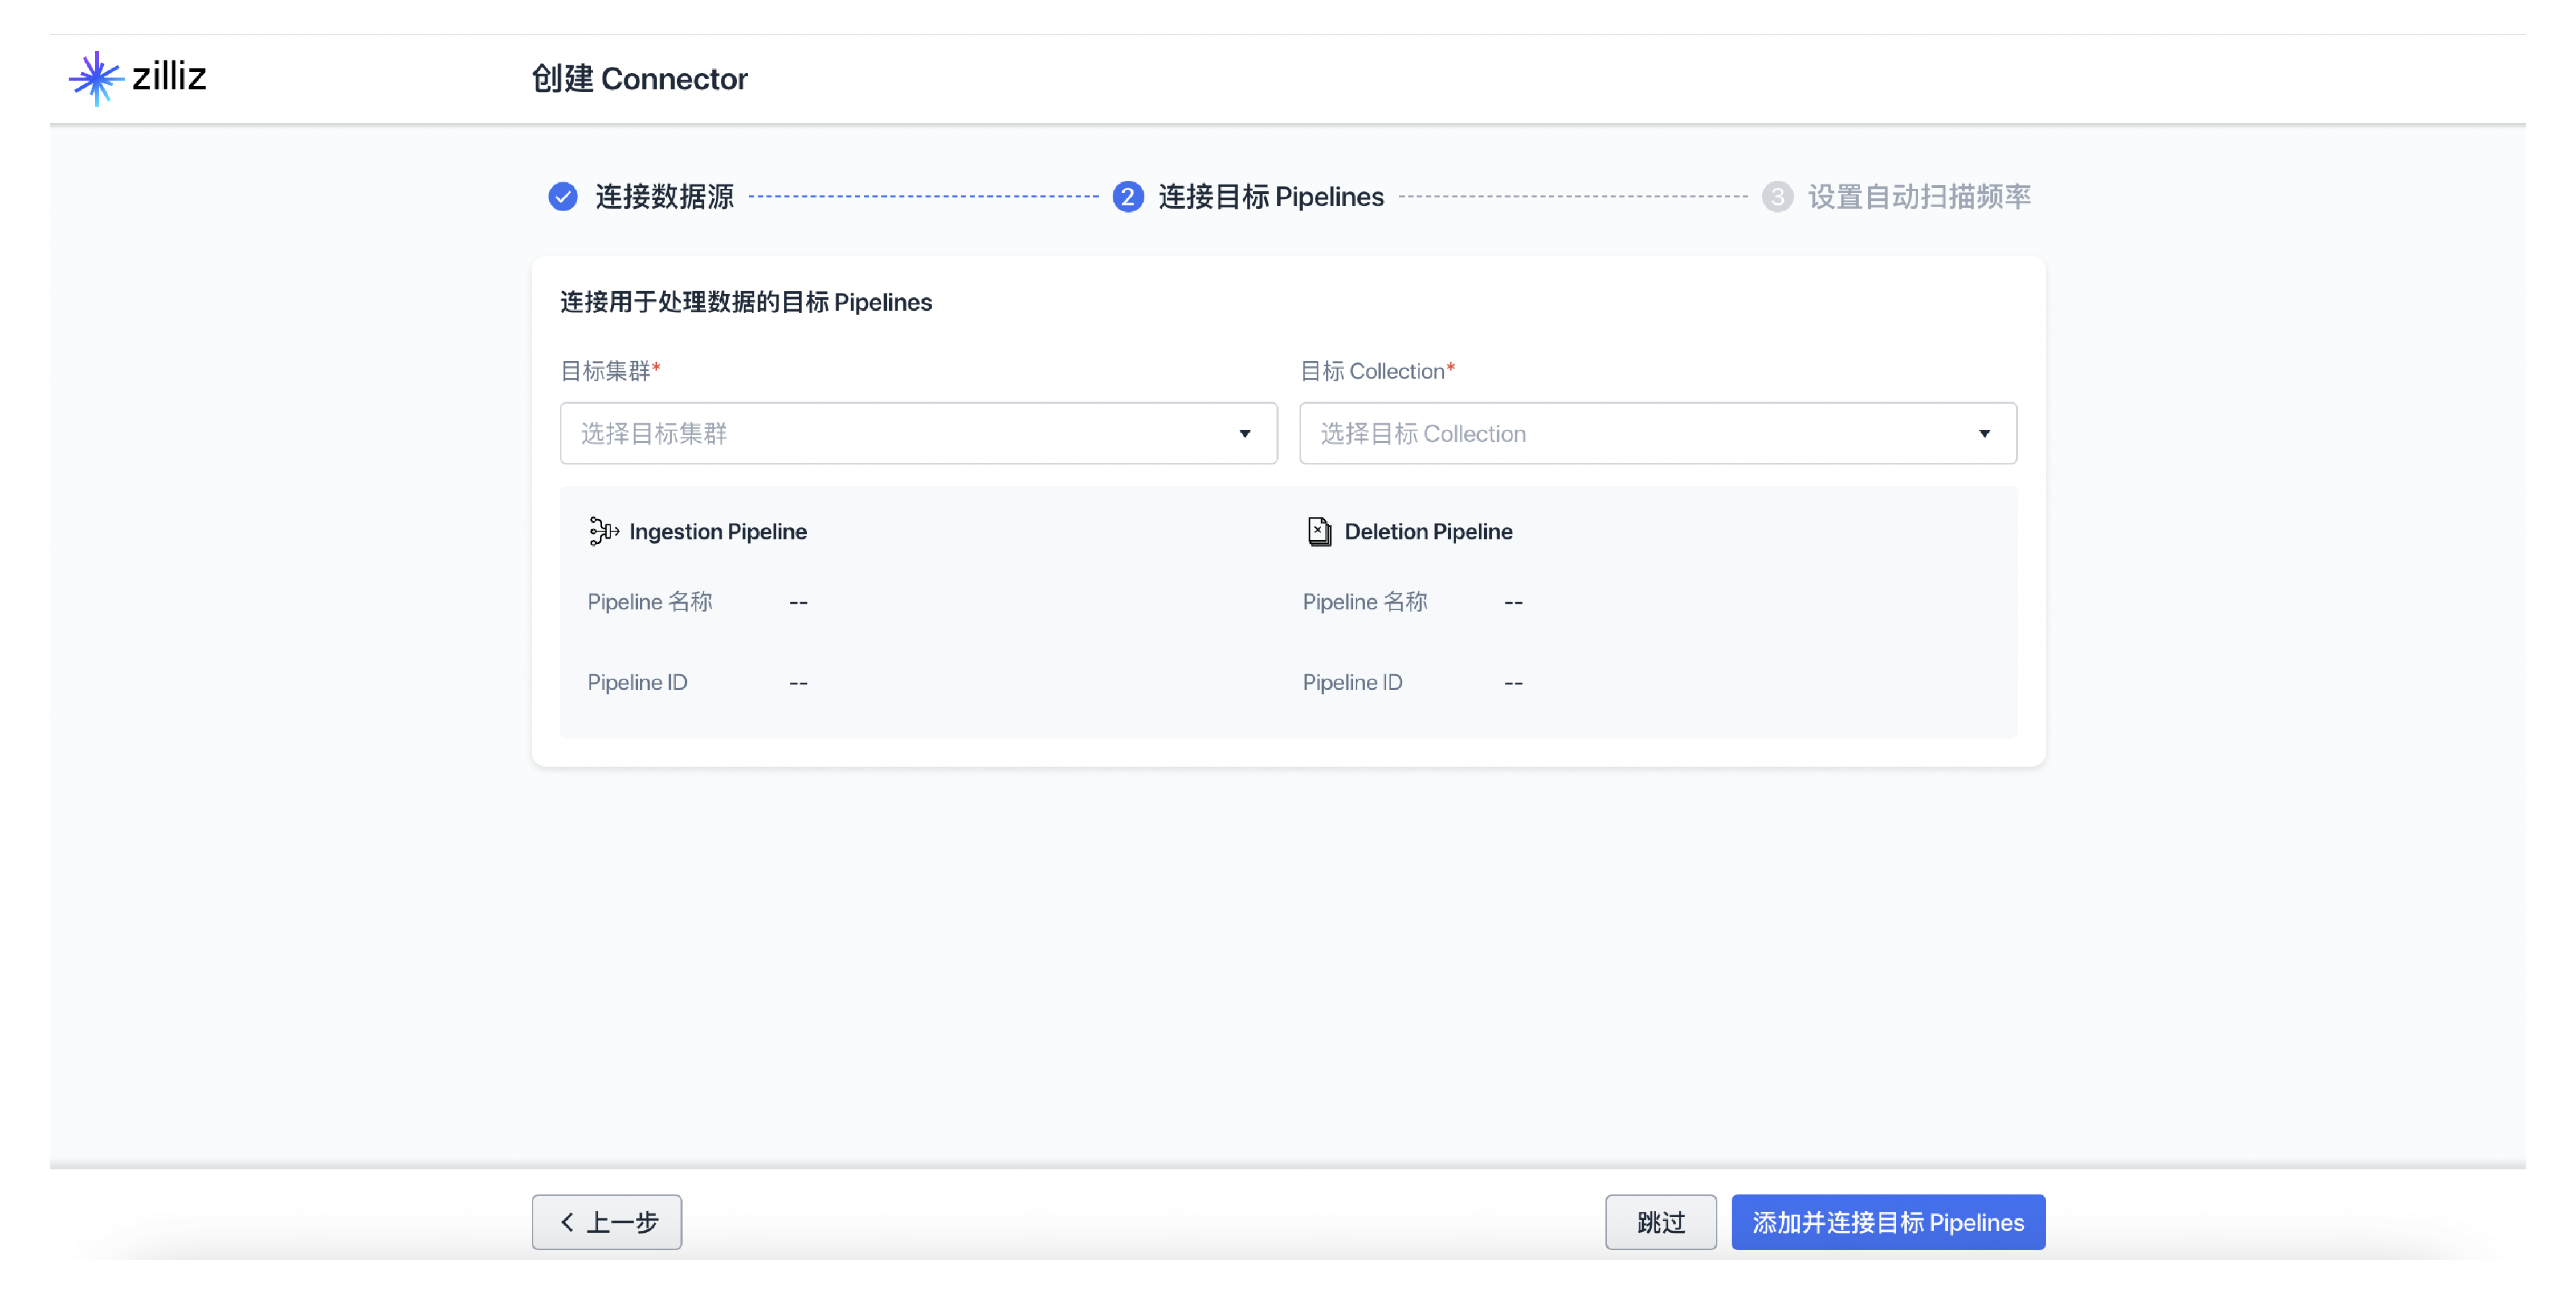The image size is (2576, 1296).
Task: Select the 设置自动扫描频率 step
Action: pos(1919,197)
